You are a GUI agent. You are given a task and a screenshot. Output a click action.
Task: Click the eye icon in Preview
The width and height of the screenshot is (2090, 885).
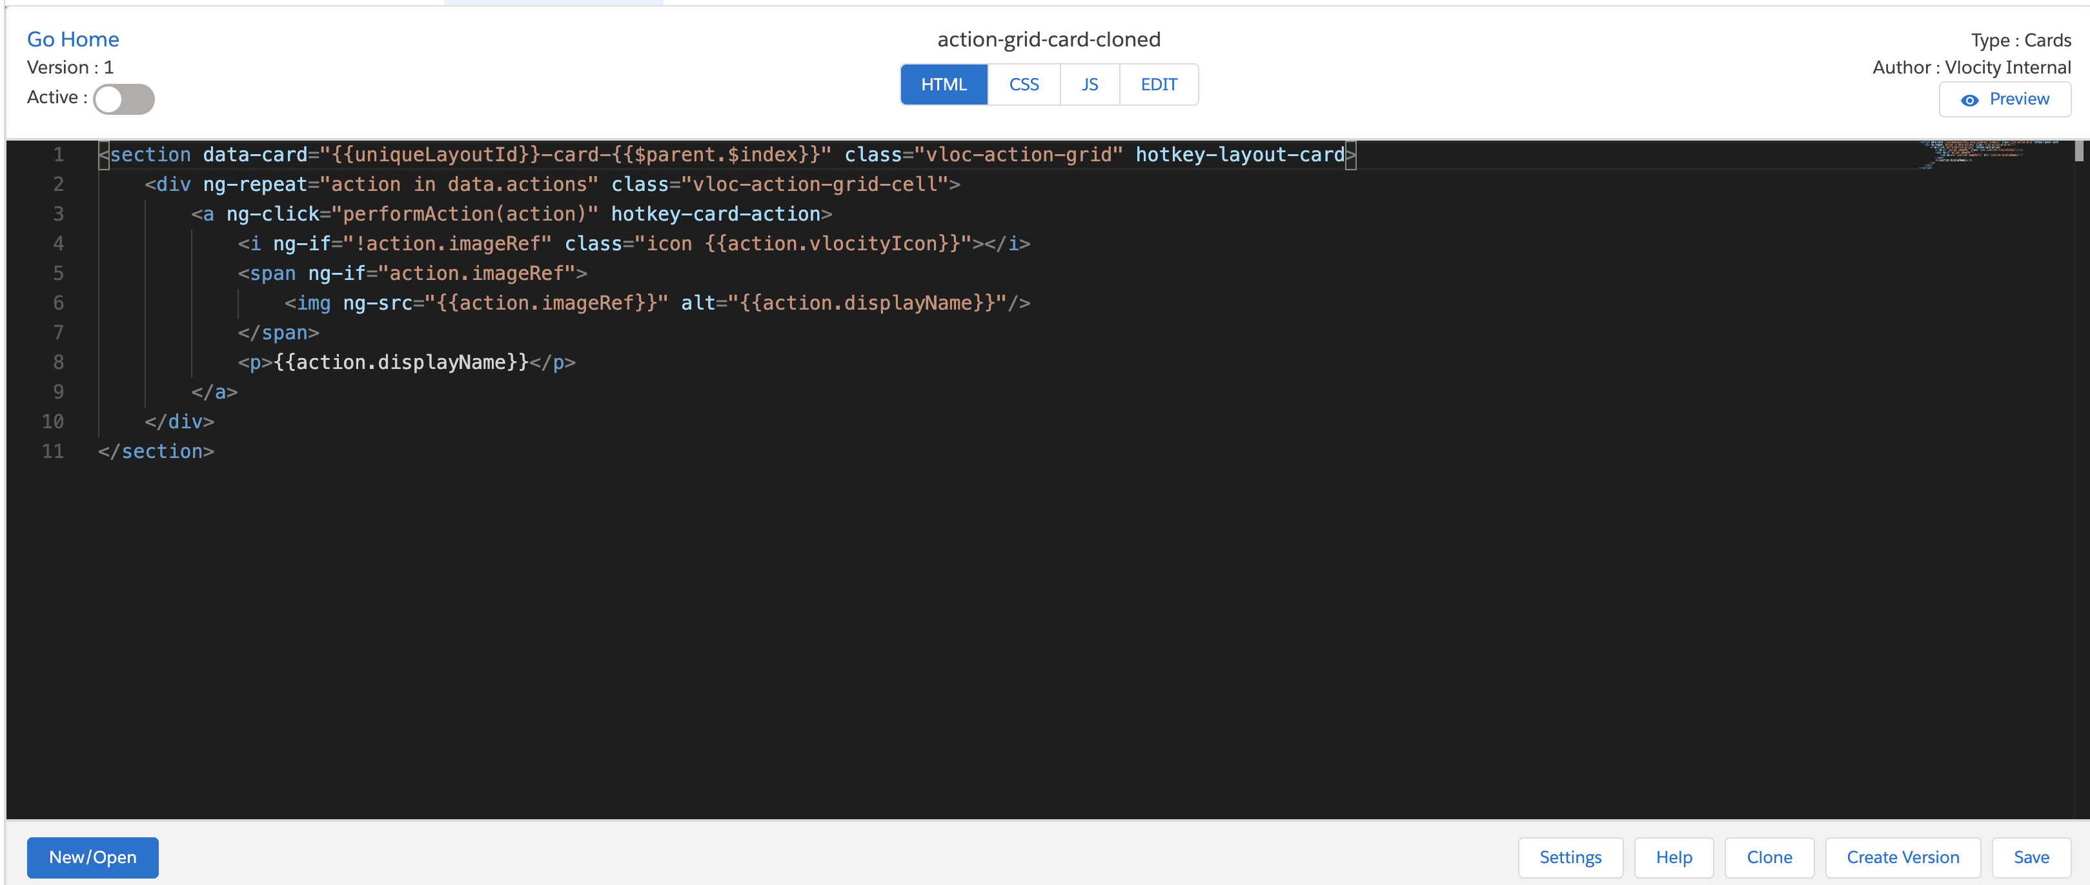tap(1969, 101)
